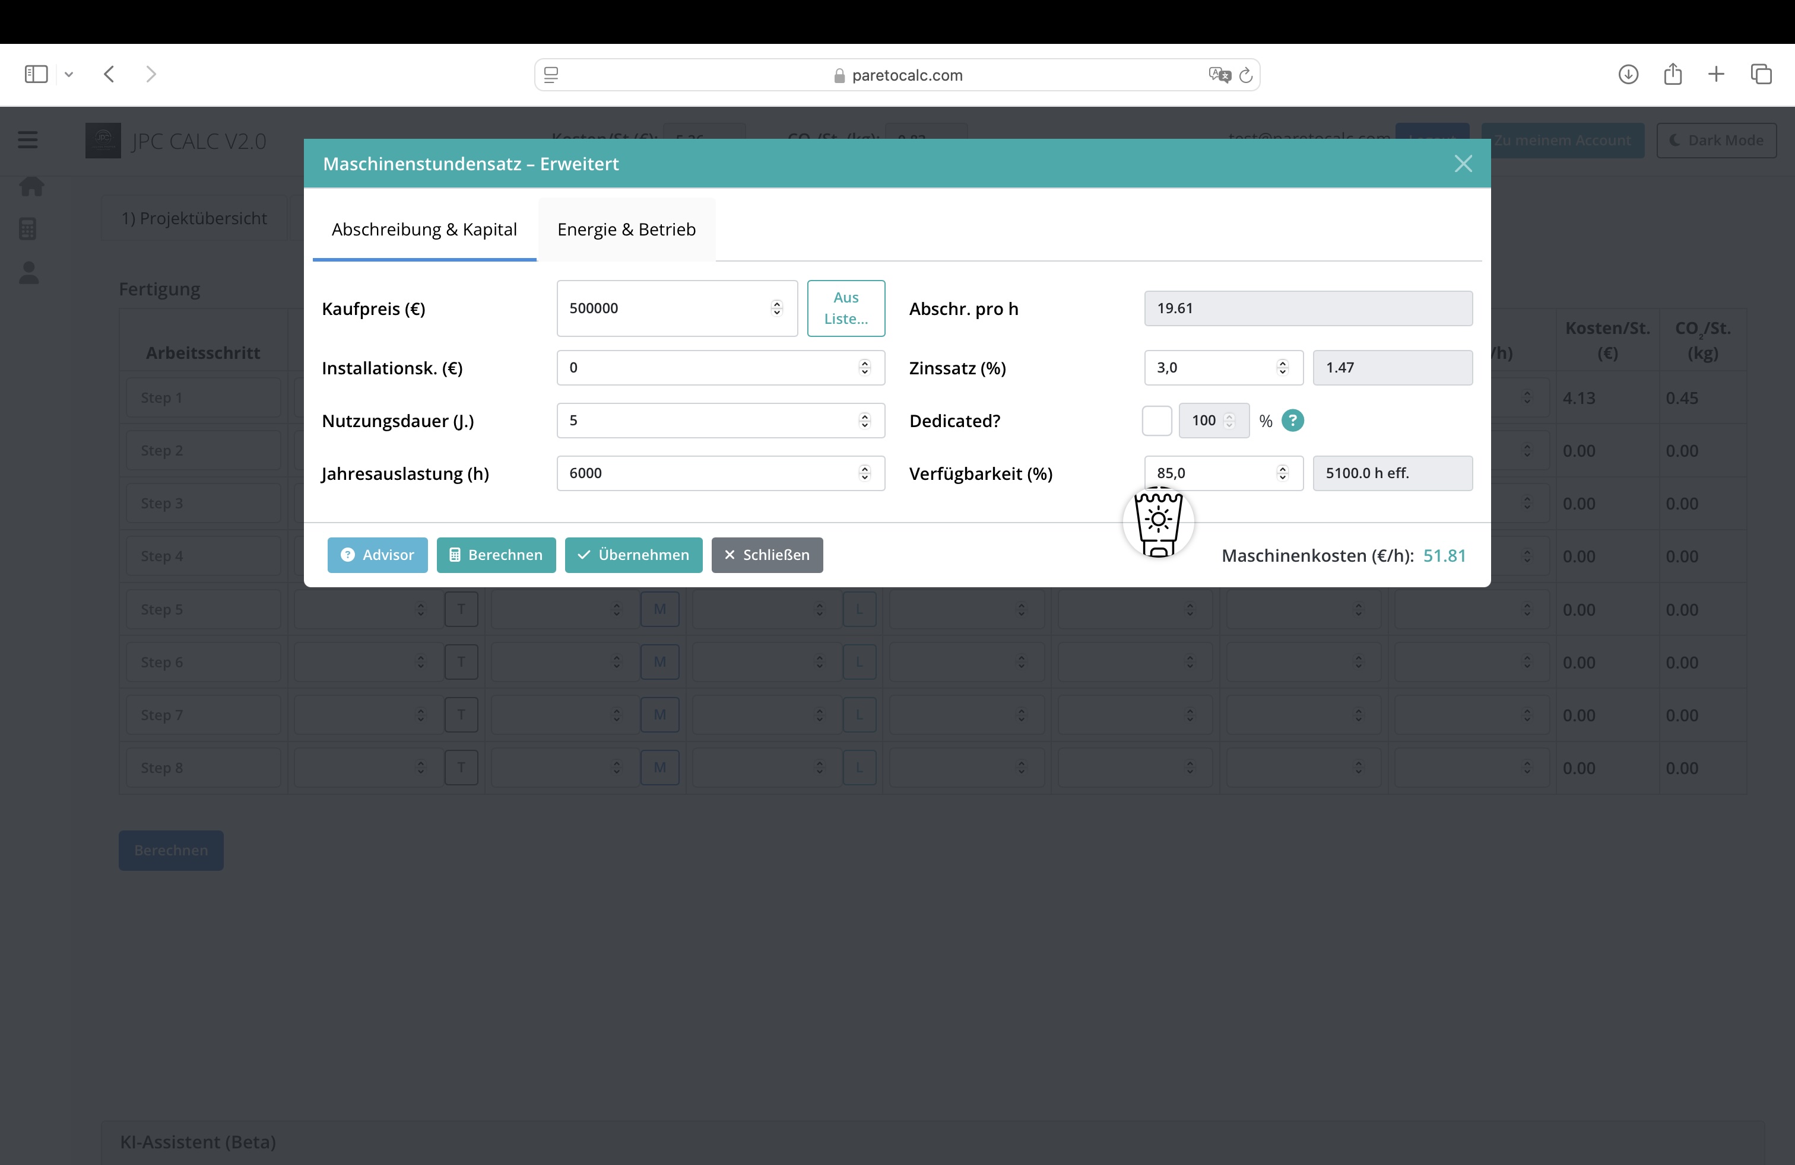Click the 5100.0 h eff. field
1795x1165 pixels.
click(x=1393, y=473)
